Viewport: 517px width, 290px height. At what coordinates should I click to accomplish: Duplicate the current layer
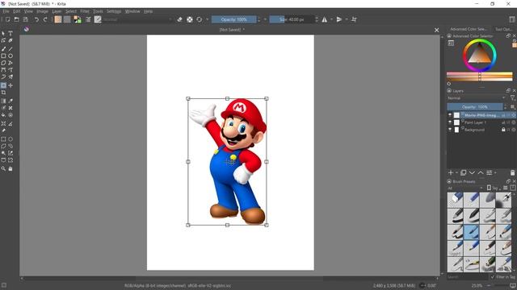click(463, 173)
